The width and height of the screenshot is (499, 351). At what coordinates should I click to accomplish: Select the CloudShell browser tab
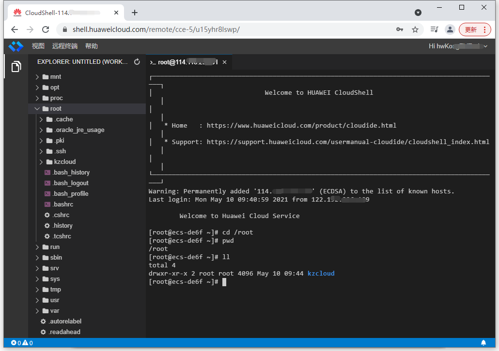coord(65,13)
